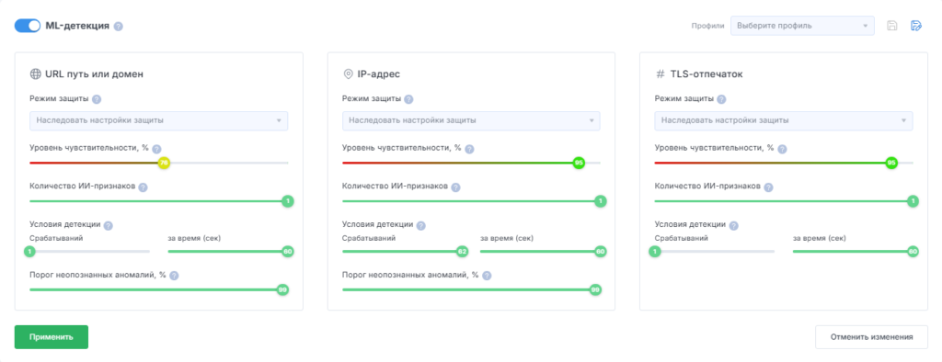
Task: Click the TLS-отпечаток heading
Action: [x=706, y=74]
